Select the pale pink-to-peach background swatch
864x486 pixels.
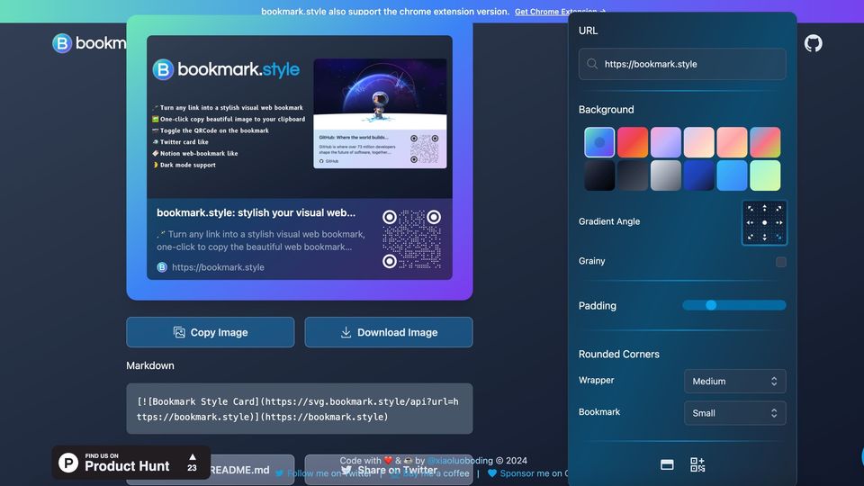(x=698, y=142)
